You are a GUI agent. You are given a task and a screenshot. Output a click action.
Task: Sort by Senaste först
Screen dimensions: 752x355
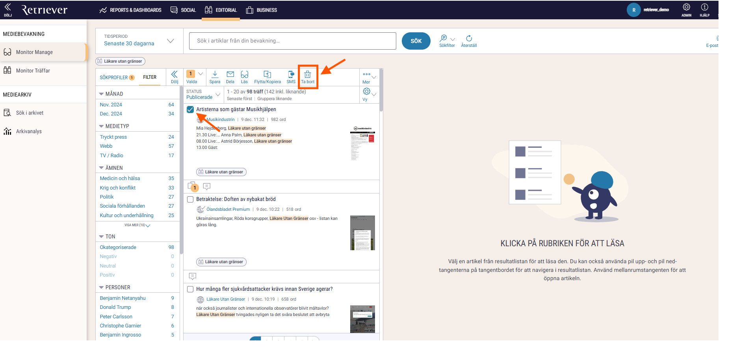240,99
